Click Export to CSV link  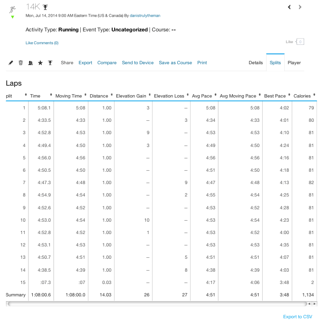point(297,317)
